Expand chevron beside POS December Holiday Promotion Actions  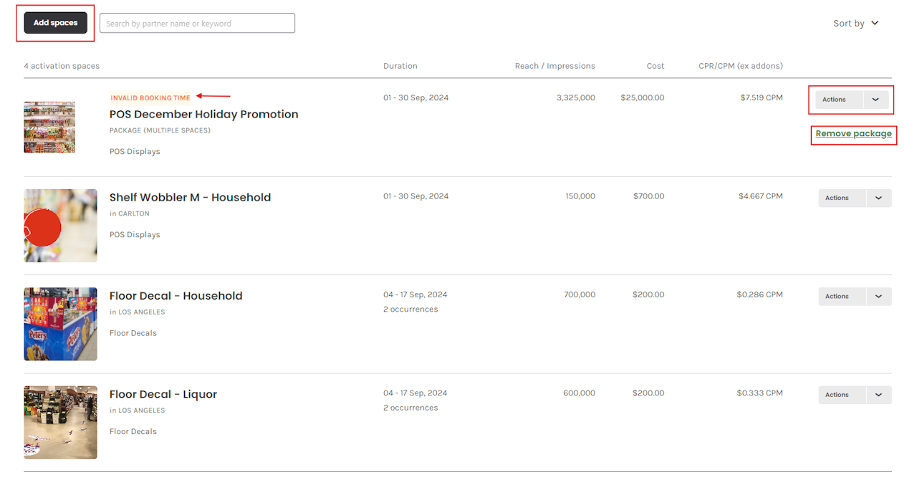pyautogui.click(x=875, y=100)
